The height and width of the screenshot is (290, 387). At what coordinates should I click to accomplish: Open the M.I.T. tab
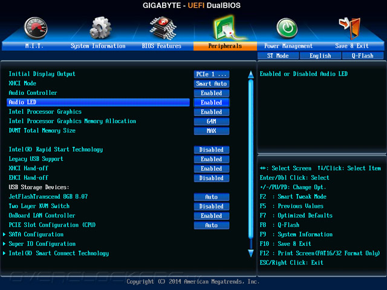tap(34, 46)
